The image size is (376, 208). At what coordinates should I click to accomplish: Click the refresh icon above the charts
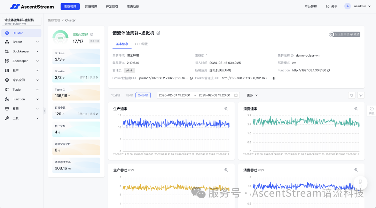tap(352, 95)
